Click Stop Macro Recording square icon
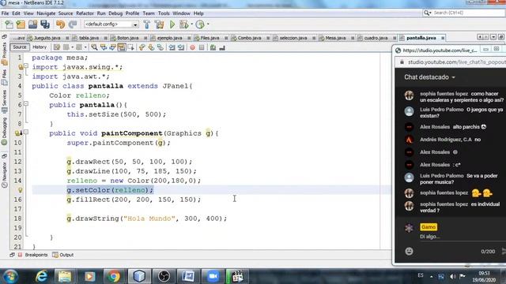 (x=202, y=47)
